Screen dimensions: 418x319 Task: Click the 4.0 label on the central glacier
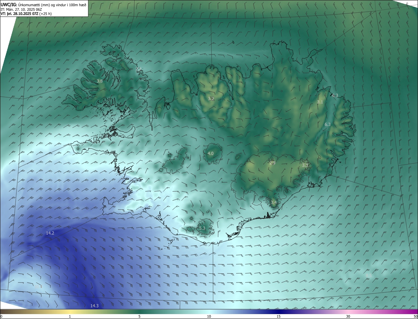(x=211, y=153)
